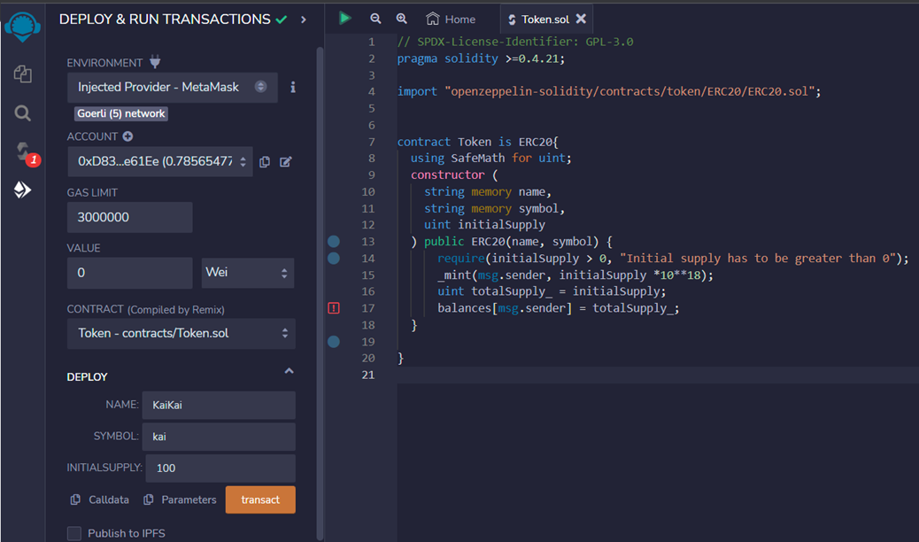919x542 pixels.
Task: Zoom out the editor font size
Action: pyautogui.click(x=375, y=19)
